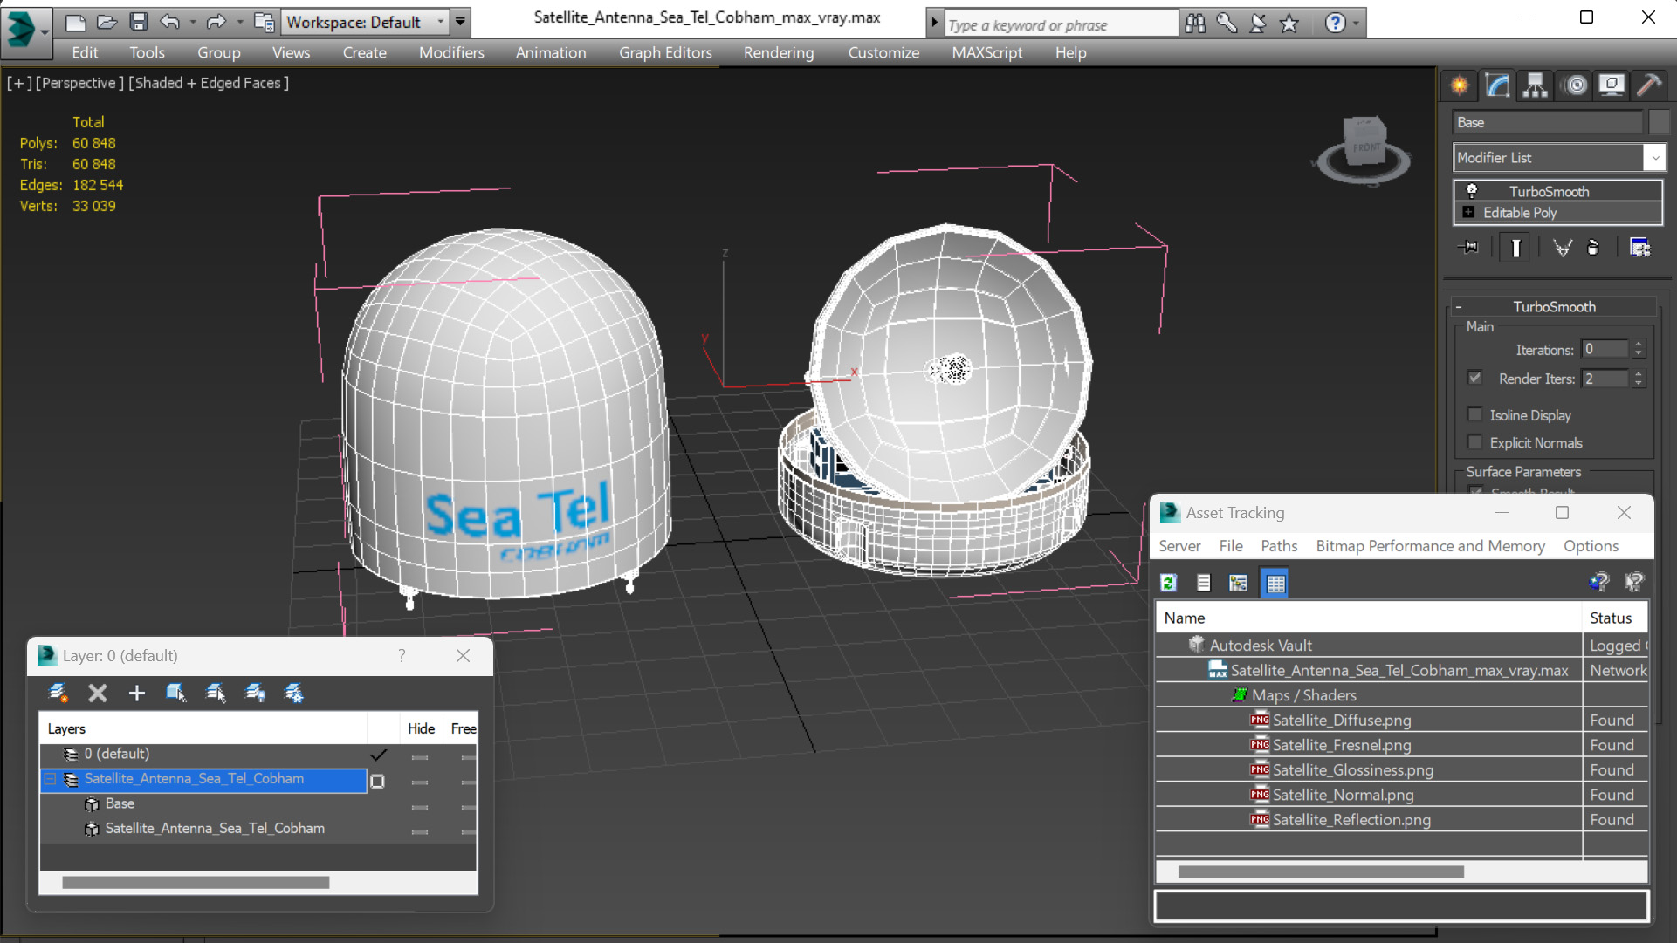The image size is (1677, 943).
Task: Open the MAXScript menu
Action: pos(987,52)
